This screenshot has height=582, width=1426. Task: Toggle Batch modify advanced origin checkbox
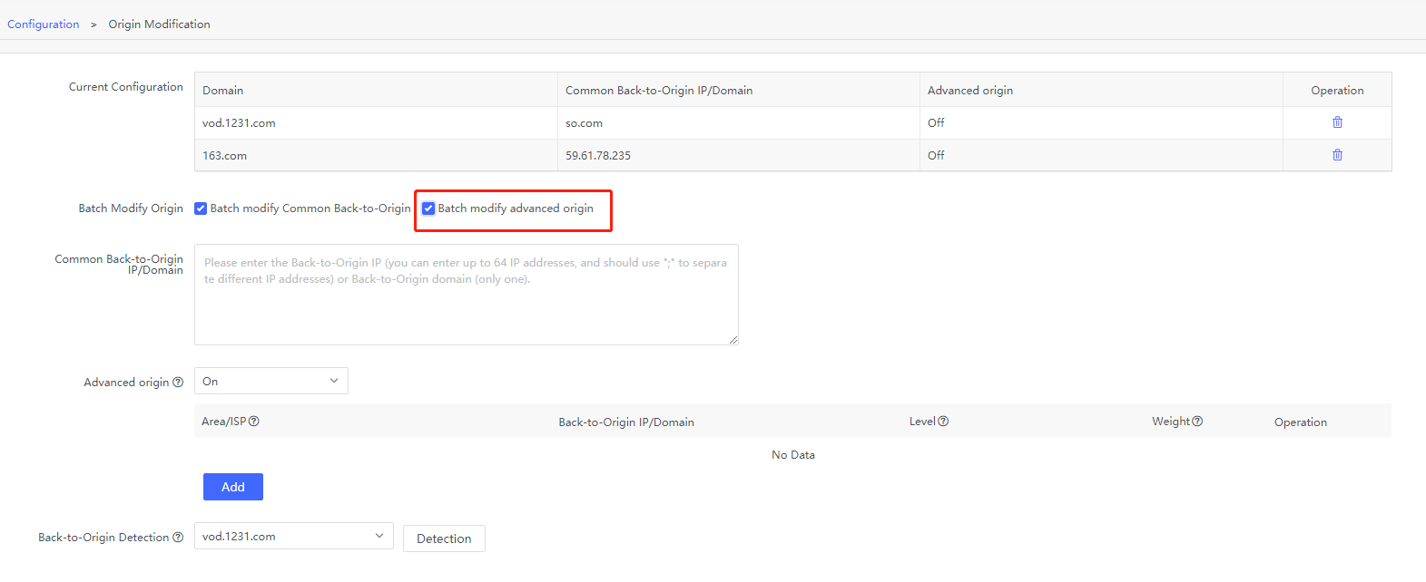[428, 209]
